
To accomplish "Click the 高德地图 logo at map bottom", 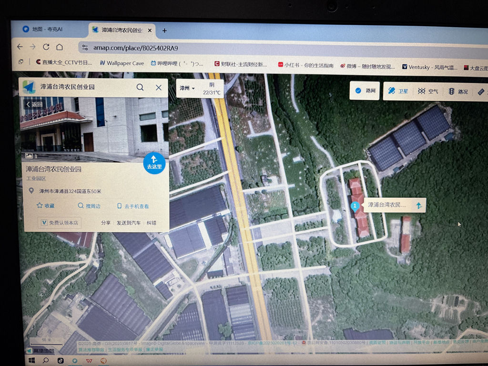I will 41,351.
